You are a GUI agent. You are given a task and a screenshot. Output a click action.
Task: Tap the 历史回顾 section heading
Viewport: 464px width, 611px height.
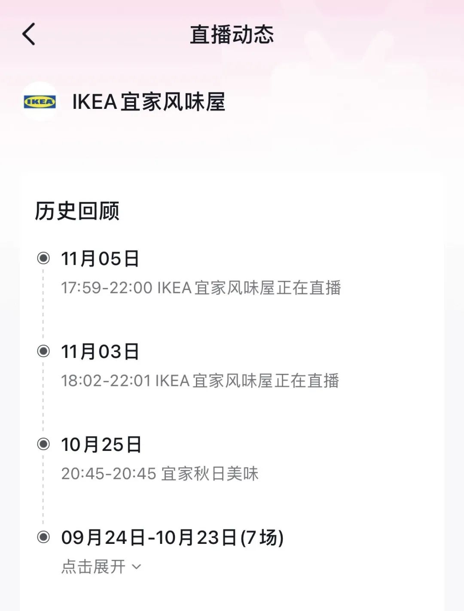pos(77,211)
